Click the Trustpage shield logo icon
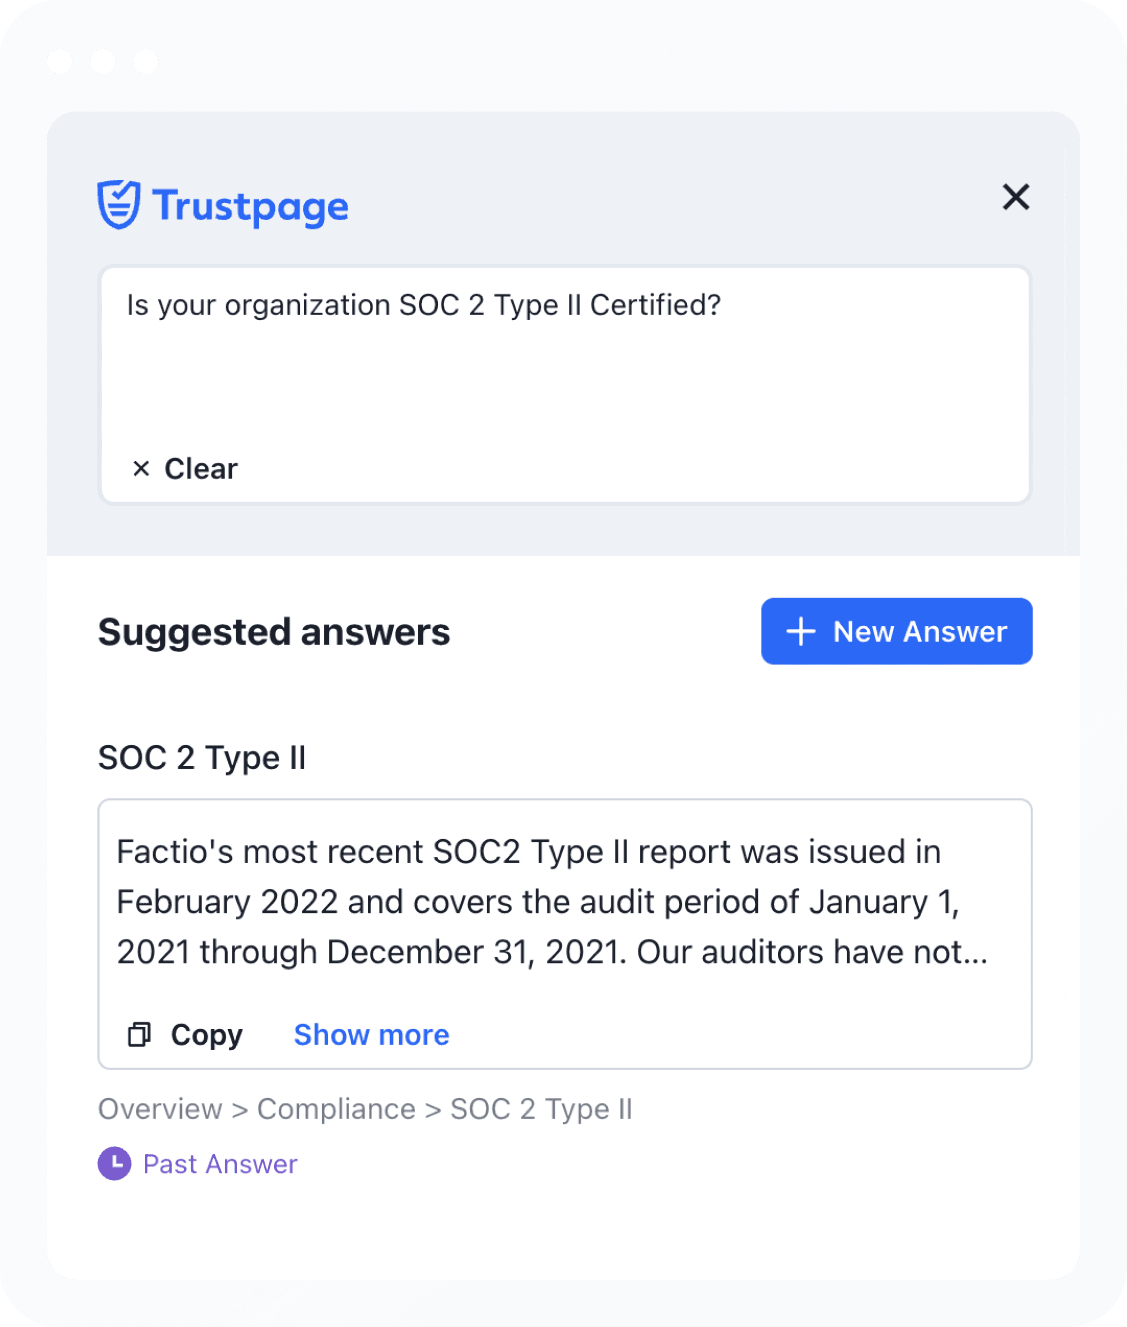 click(x=119, y=205)
